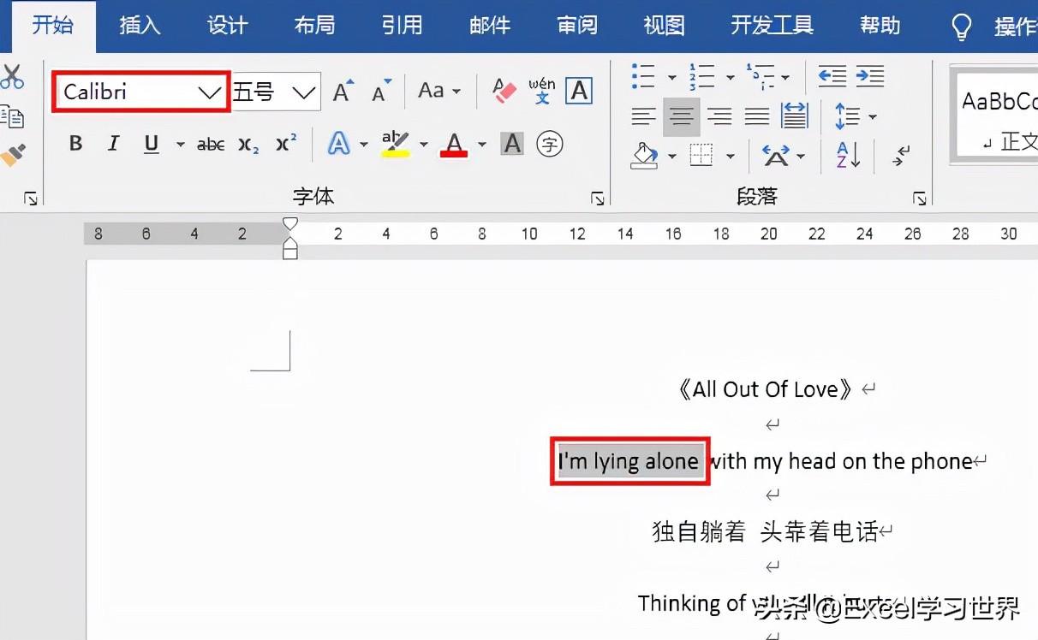Click the distributed alignment icon
The width and height of the screenshot is (1038, 640).
point(795,116)
